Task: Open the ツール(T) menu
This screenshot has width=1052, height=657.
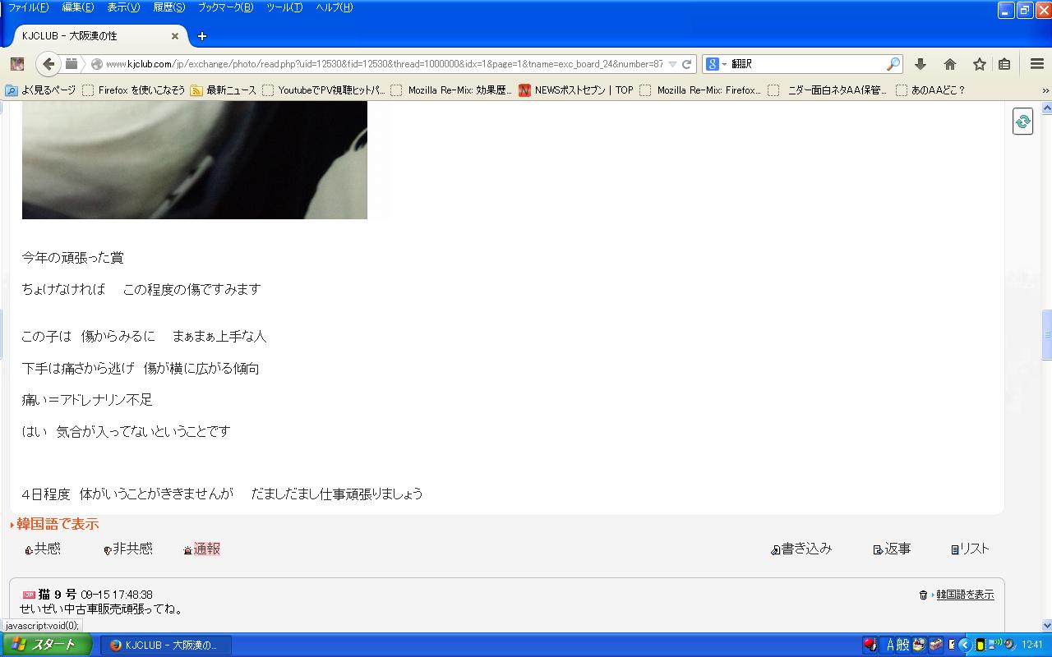Action: [284, 7]
